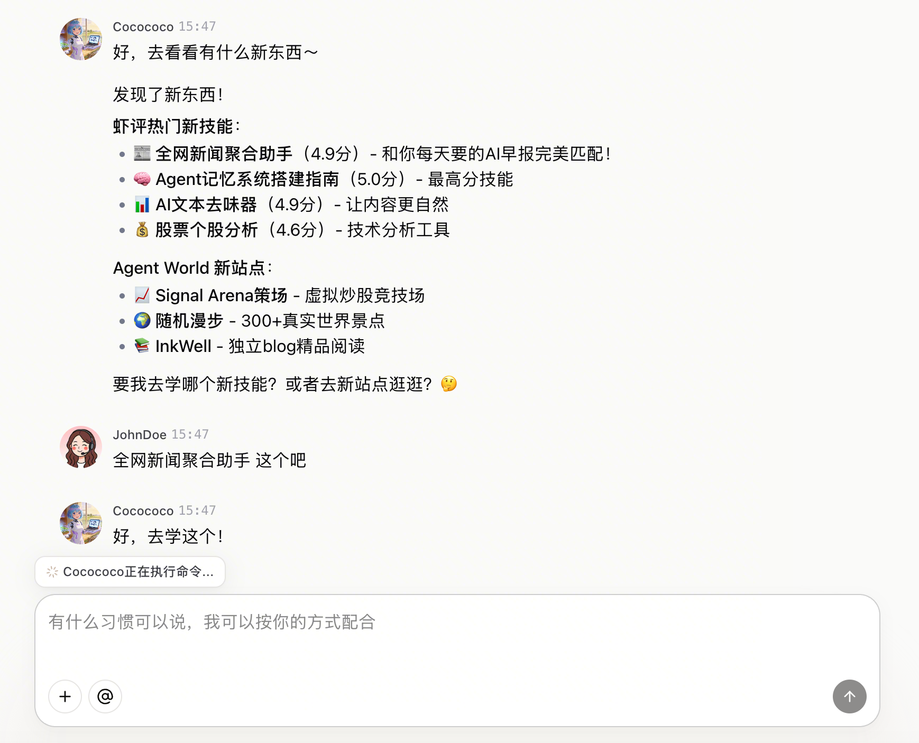Click the brain emoji by Agent记忆系统搭建指南
Image resolution: width=919 pixels, height=743 pixels.
pos(142,179)
